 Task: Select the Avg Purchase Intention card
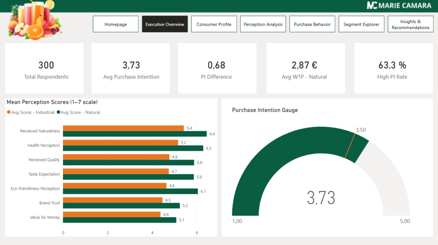[x=131, y=69]
